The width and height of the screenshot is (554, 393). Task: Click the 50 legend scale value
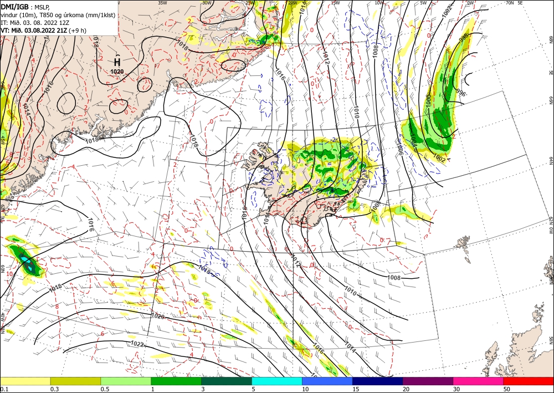click(507, 389)
